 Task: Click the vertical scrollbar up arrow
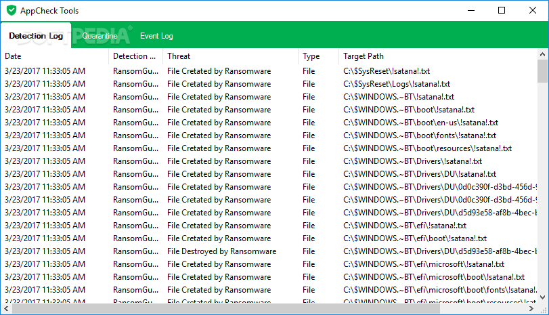pos(542,54)
